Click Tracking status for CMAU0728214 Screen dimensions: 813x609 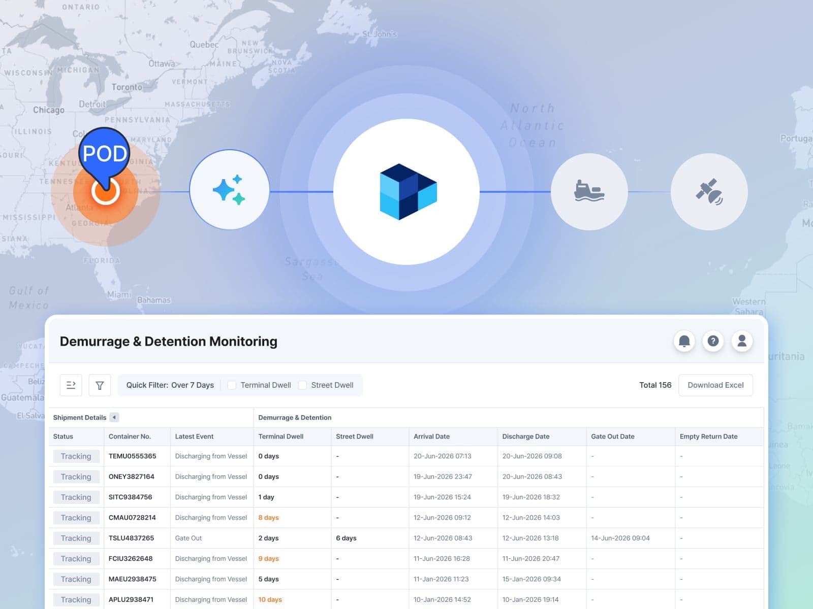pos(76,518)
